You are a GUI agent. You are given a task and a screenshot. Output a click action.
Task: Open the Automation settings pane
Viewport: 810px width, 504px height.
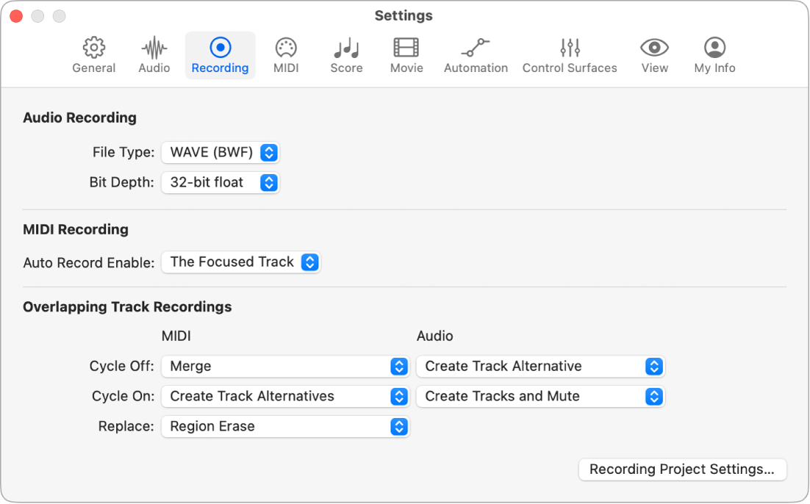point(476,54)
